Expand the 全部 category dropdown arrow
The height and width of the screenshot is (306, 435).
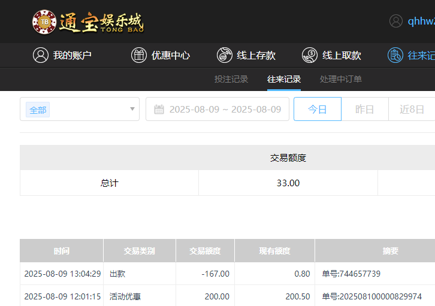point(132,110)
